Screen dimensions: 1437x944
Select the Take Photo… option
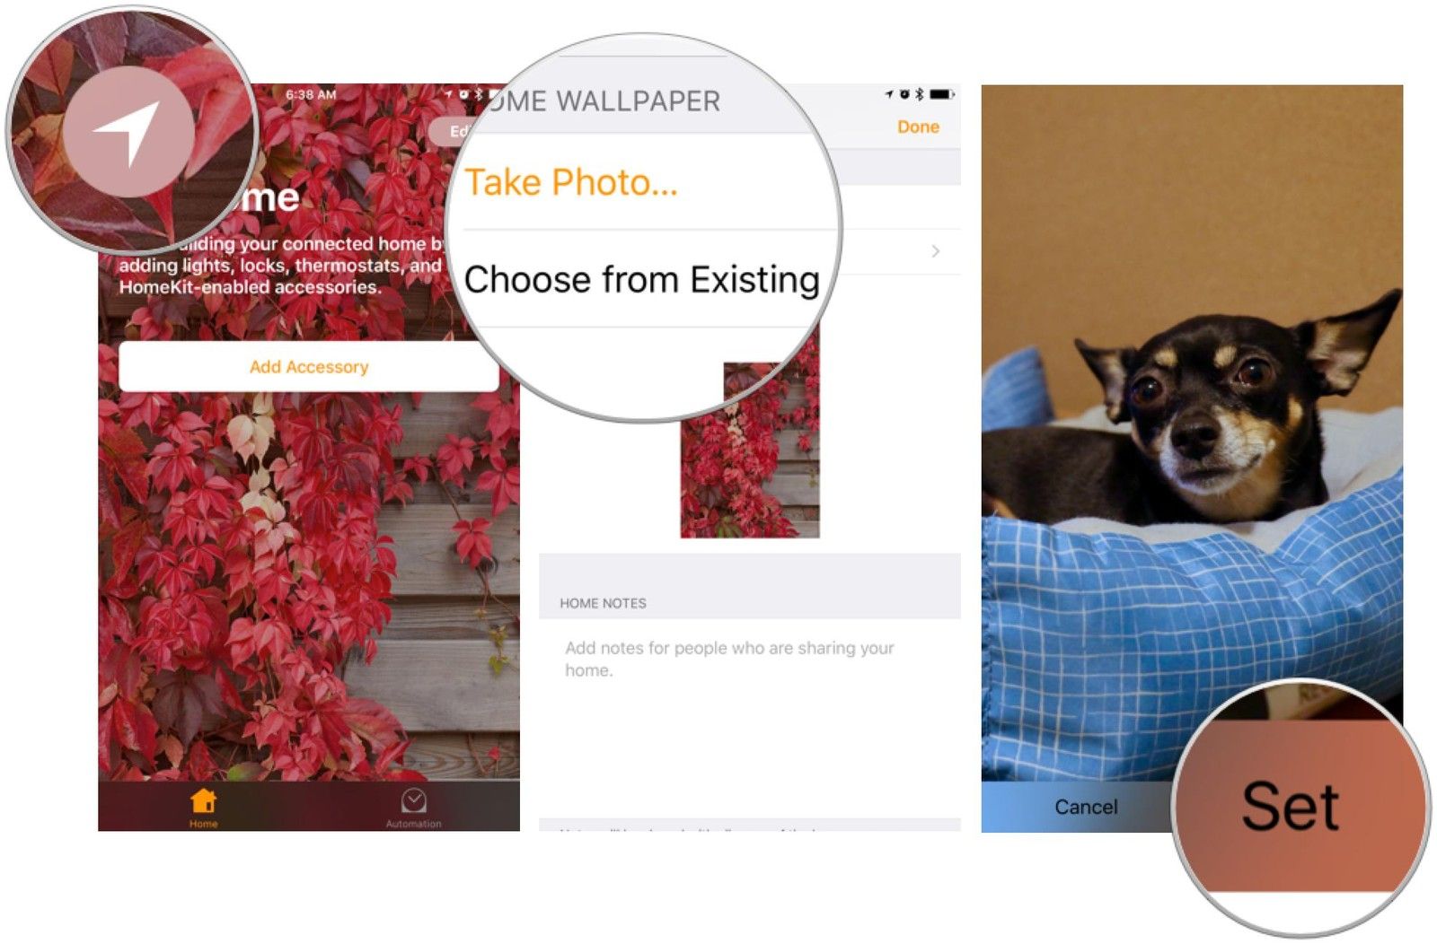point(571,182)
